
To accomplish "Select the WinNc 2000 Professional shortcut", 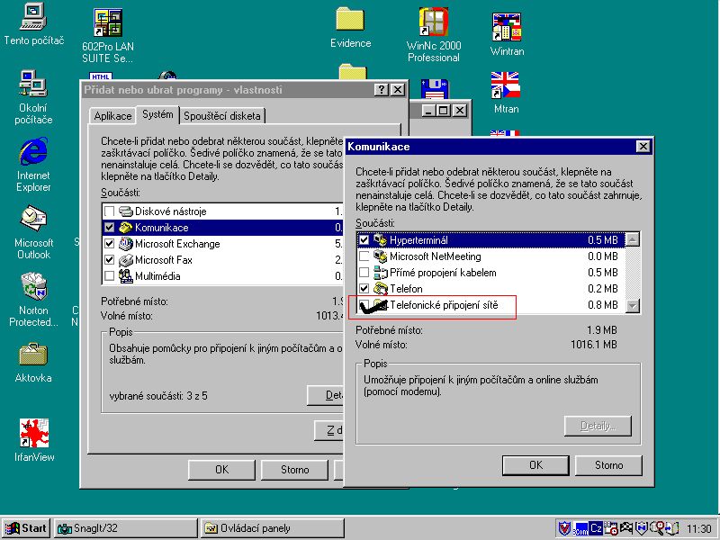I will (x=434, y=22).
